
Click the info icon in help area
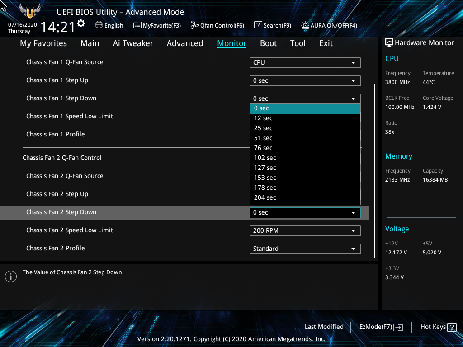(x=11, y=277)
